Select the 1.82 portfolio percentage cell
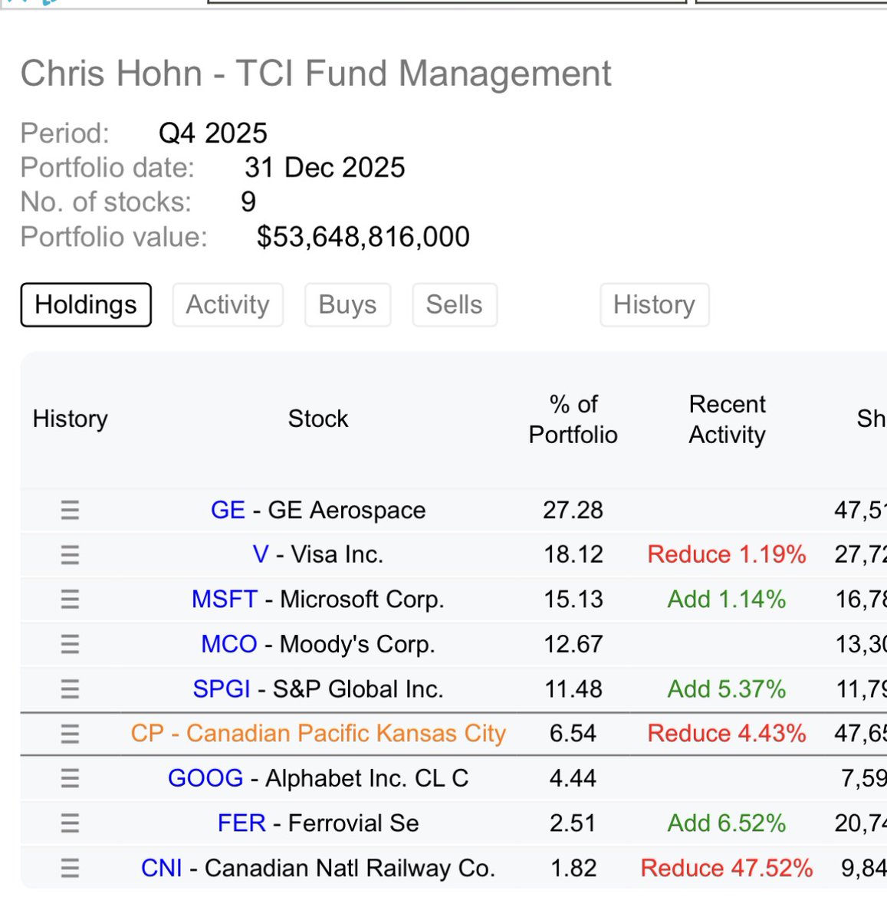Viewport: 887px width, 920px height. tap(573, 868)
